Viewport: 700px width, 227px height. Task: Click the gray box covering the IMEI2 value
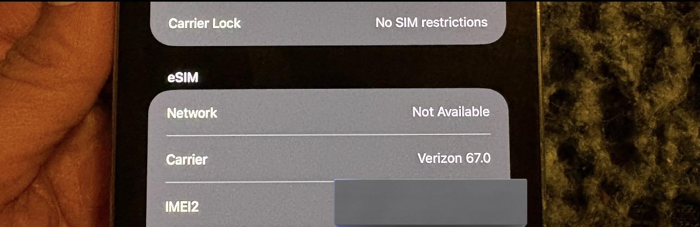(430, 202)
